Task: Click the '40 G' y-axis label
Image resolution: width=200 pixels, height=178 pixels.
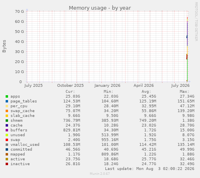Action: pyautogui.click(x=19, y=42)
